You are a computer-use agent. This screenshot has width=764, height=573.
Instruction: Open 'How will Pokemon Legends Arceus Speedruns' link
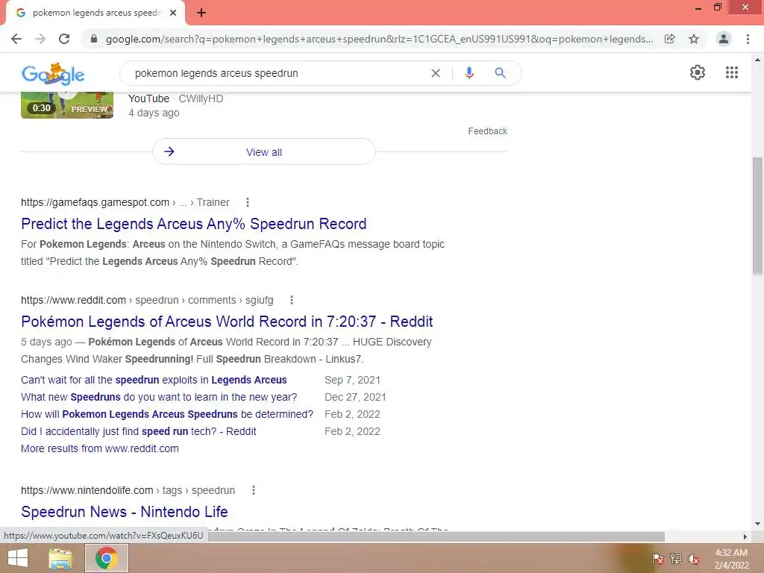click(x=167, y=414)
